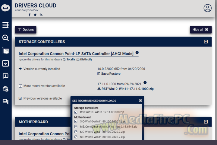
Task: Expand the sidebar menu arrow icon
Action: coord(5,25)
